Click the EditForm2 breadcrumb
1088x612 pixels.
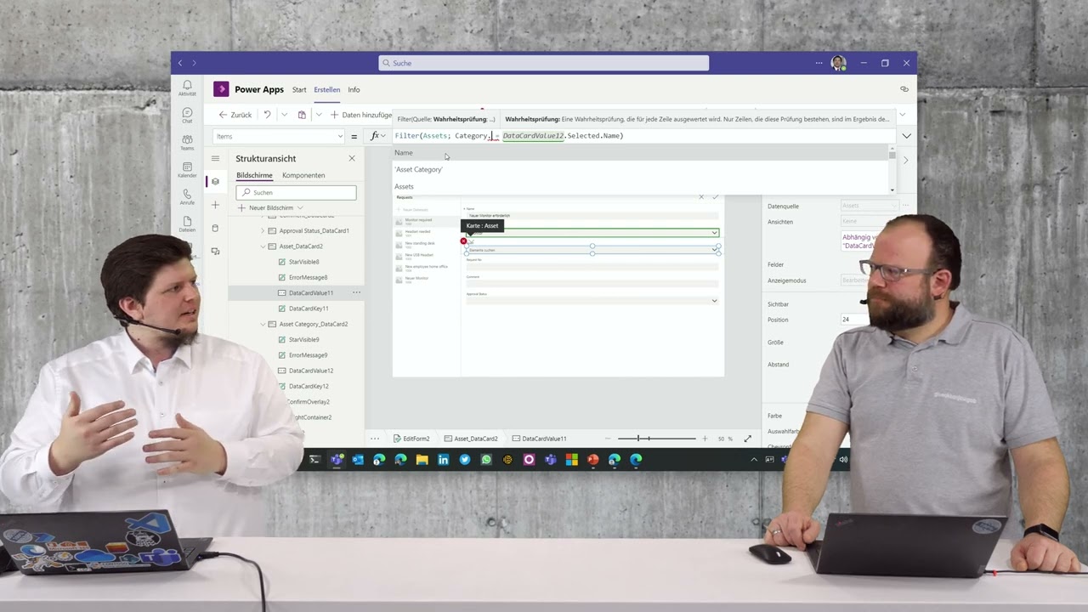(411, 439)
